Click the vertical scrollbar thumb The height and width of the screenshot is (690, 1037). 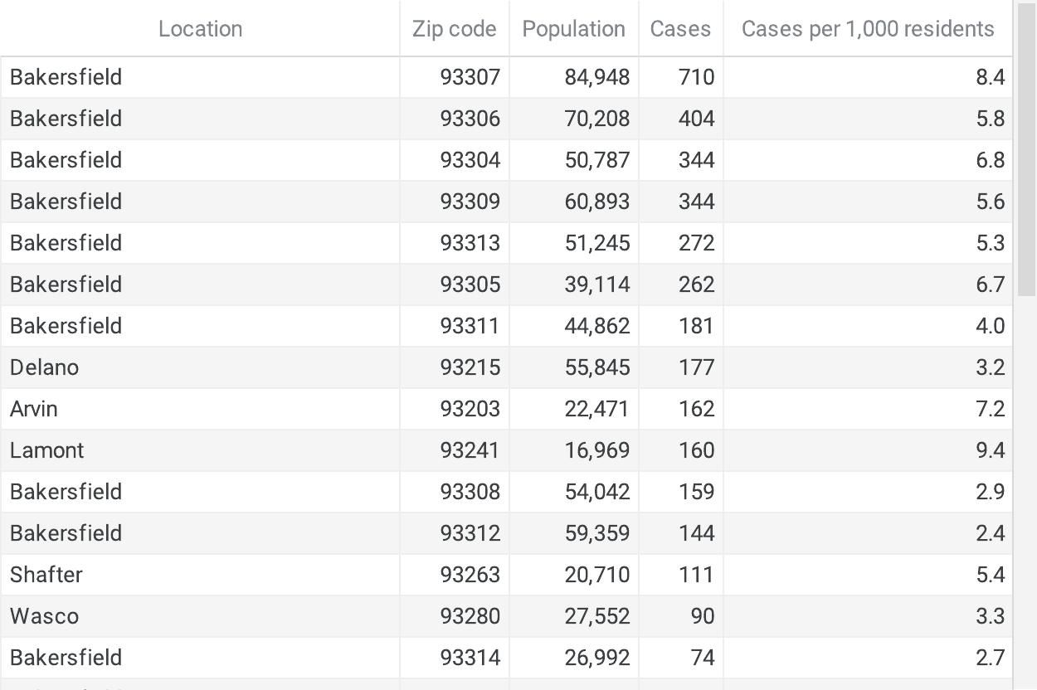1026,148
